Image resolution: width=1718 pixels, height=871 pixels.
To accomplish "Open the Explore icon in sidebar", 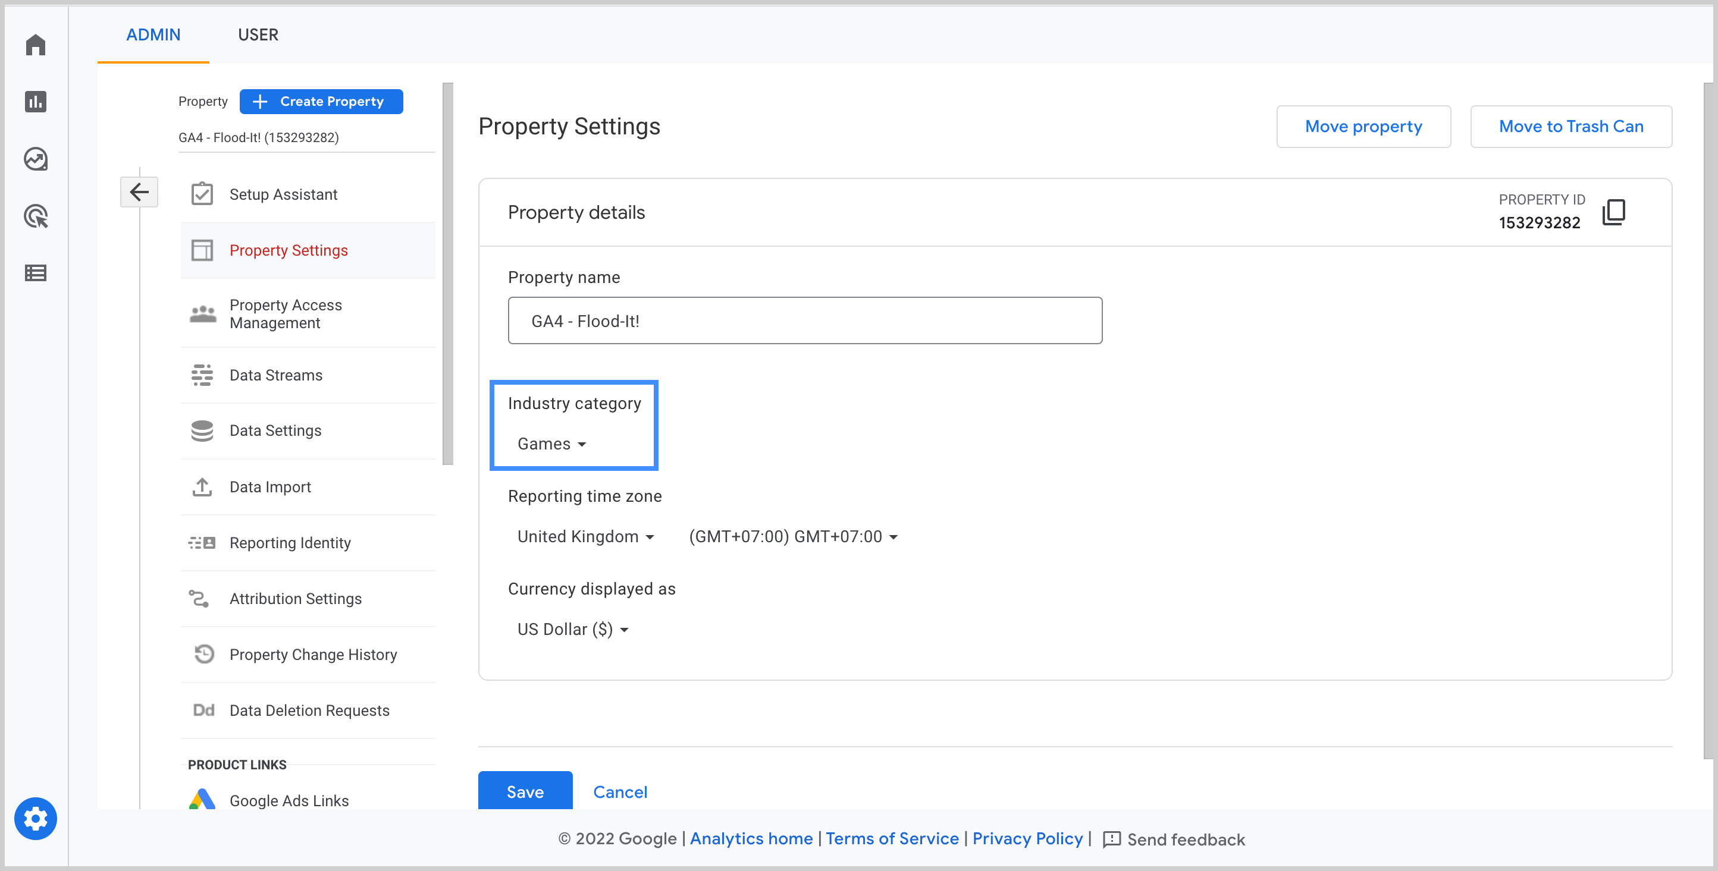I will 35,159.
